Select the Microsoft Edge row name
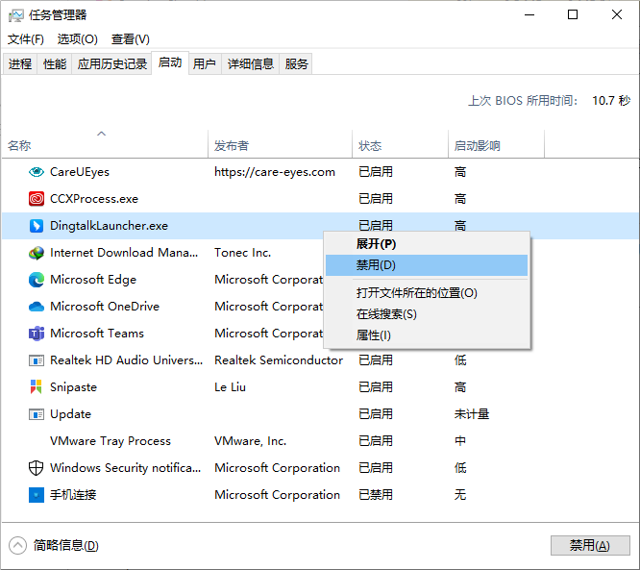The height and width of the screenshot is (570, 640). tap(93, 280)
